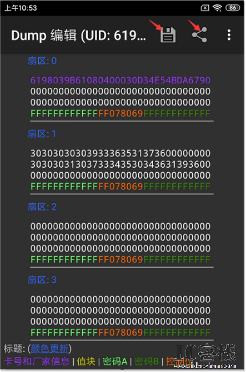Image resolution: width=246 pixels, height=372 pixels.
Task: Edit the second data block of sector 1
Action: coord(120,164)
